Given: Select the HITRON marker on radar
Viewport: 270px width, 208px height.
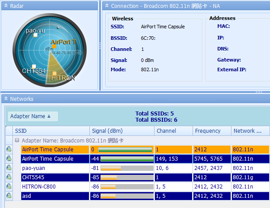Looking at the screenshot, I should point(54,73).
